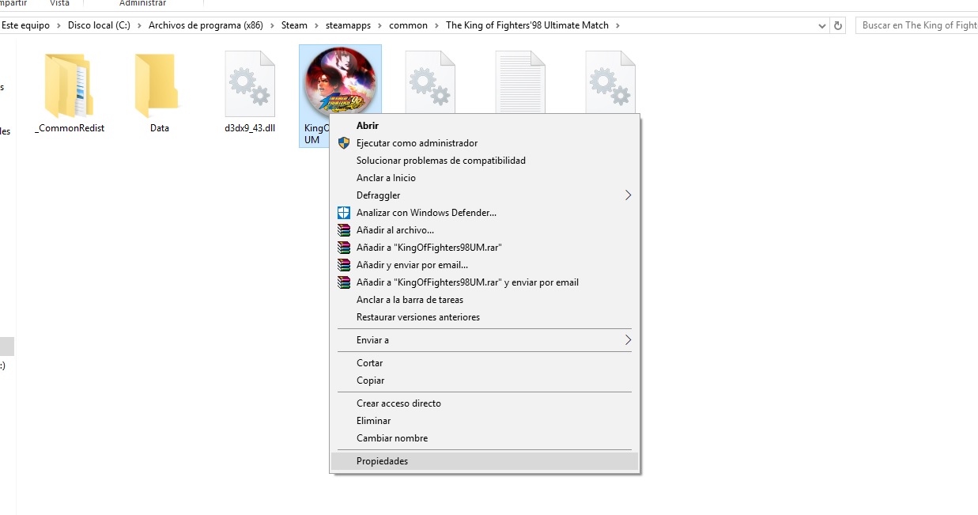Image resolution: width=978 pixels, height=515 pixels.
Task: Open the _CommonRedist folder icon
Action: pyautogui.click(x=70, y=85)
